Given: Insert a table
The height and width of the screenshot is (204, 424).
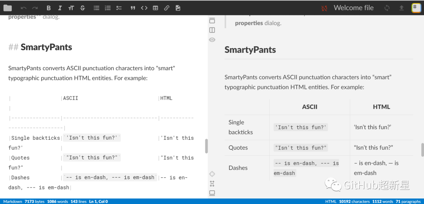Looking at the screenshot, I should 155,8.
